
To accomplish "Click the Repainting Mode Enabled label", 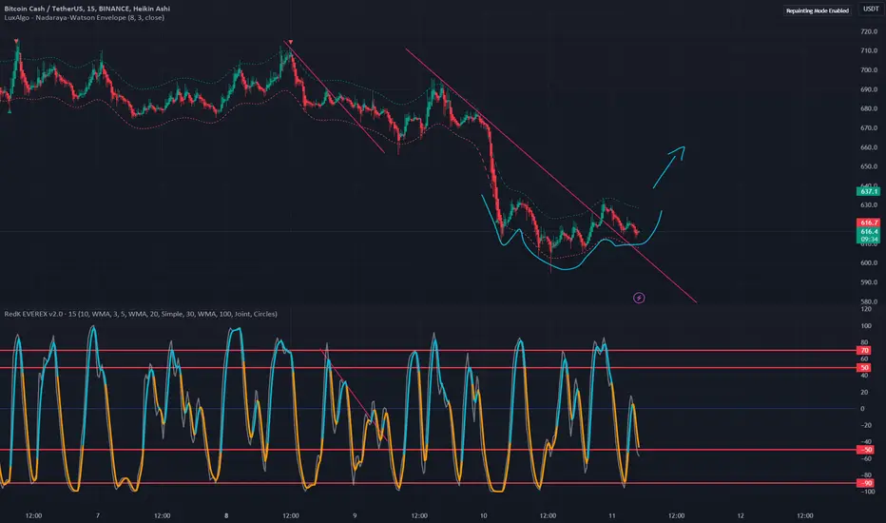I will 817,10.
